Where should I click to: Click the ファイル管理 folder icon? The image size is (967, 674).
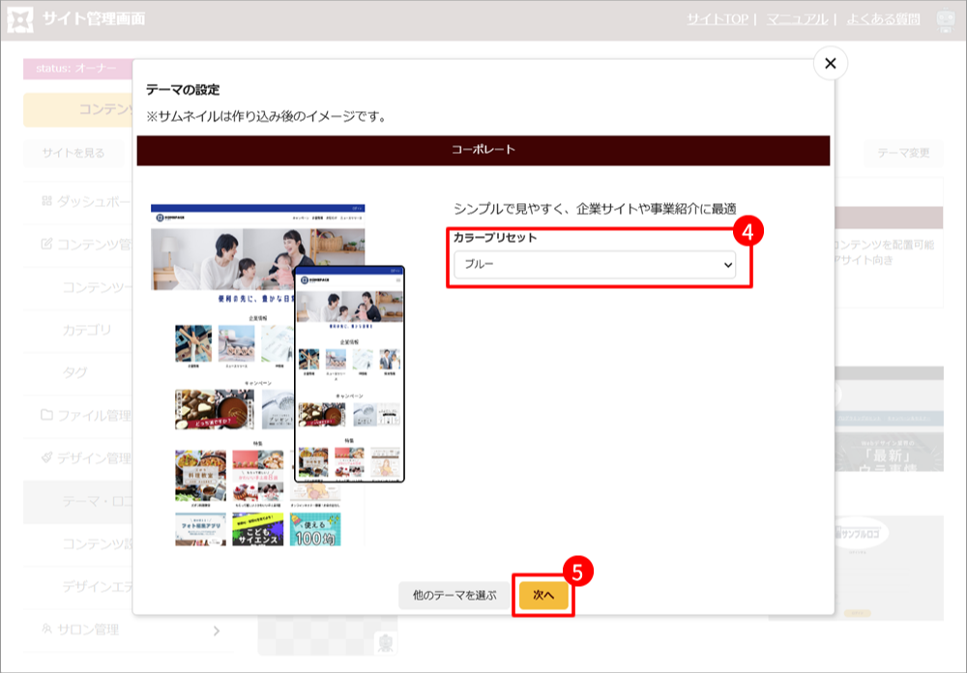click(x=45, y=416)
